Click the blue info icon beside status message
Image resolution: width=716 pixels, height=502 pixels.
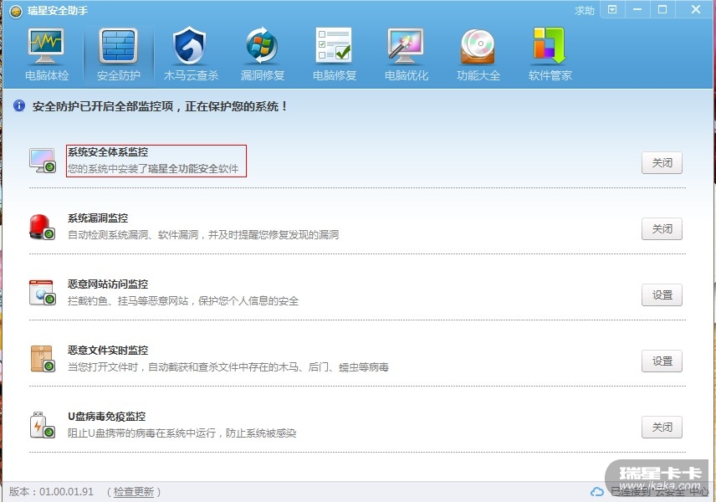pyautogui.click(x=19, y=106)
